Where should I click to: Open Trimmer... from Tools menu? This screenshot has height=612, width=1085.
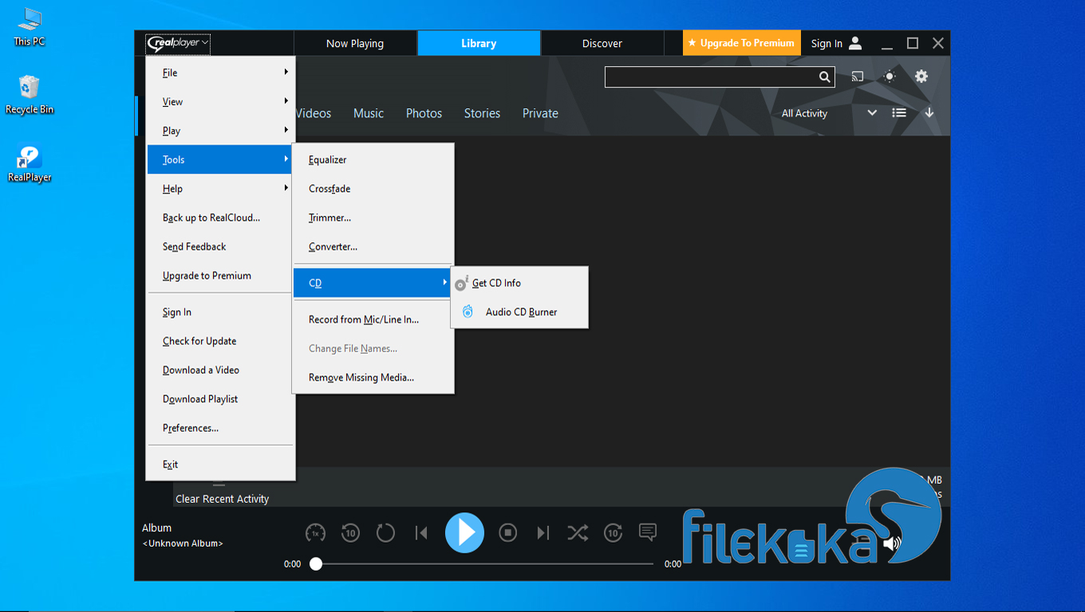tap(373, 218)
